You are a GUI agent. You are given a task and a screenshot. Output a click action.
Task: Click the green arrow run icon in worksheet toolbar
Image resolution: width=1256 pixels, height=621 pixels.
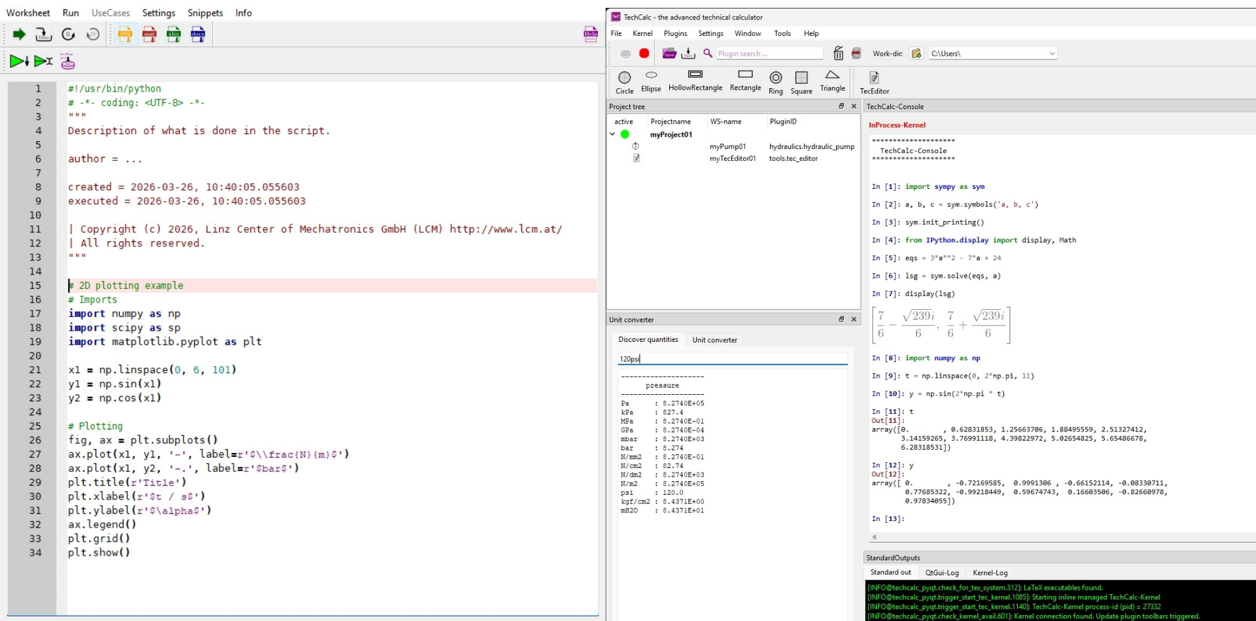coord(19,35)
